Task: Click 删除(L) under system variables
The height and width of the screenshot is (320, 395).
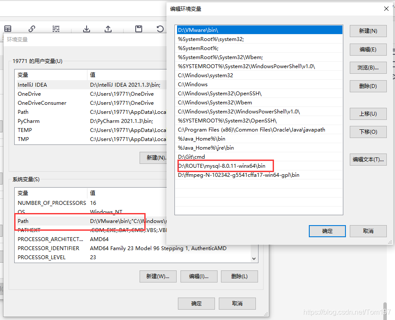Action: (x=239, y=276)
